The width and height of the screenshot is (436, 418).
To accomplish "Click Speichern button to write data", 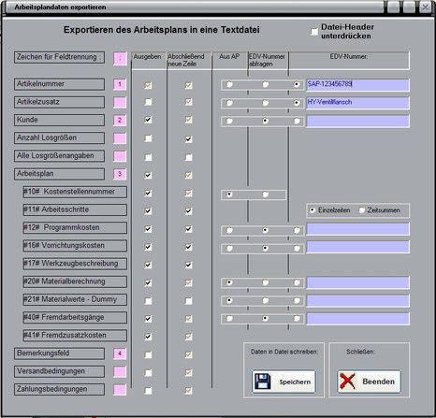I will (x=283, y=382).
